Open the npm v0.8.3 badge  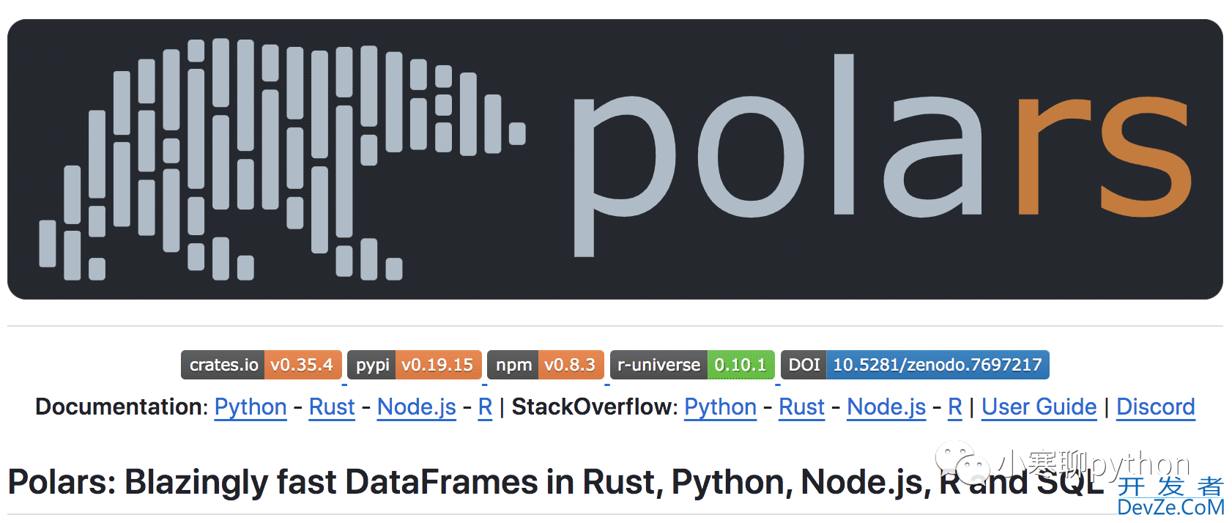pos(546,365)
